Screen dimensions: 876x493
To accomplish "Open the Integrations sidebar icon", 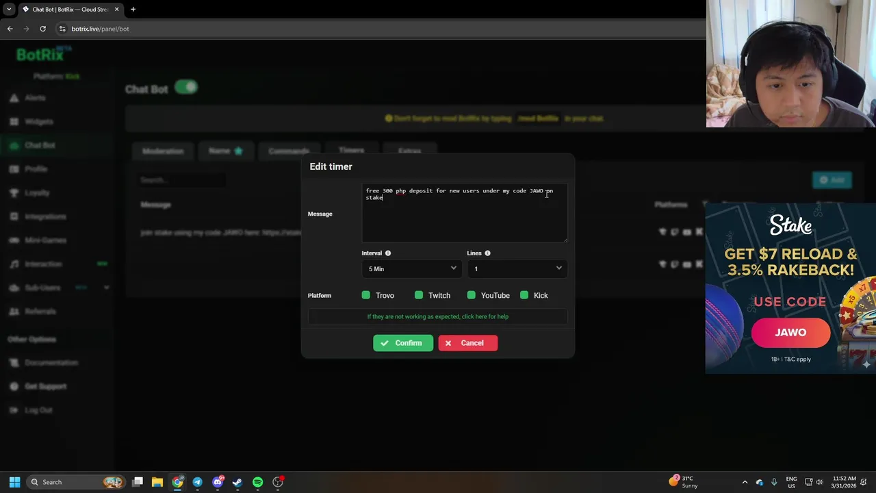I will coord(14,216).
